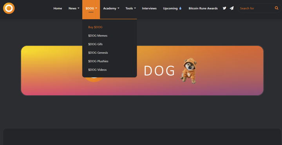The width and height of the screenshot is (282, 145).
Task: Expand the Academy dropdown menu
Action: tap(111, 9)
